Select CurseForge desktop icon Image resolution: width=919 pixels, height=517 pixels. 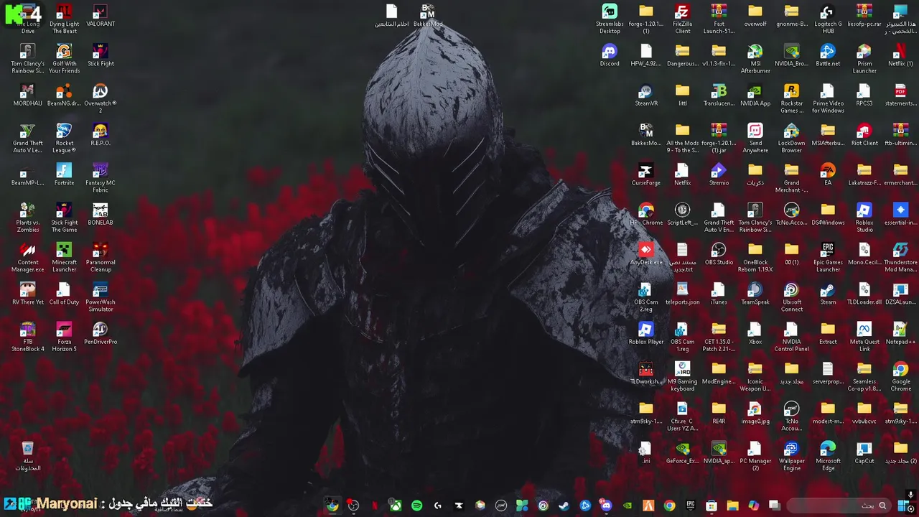[645, 174]
